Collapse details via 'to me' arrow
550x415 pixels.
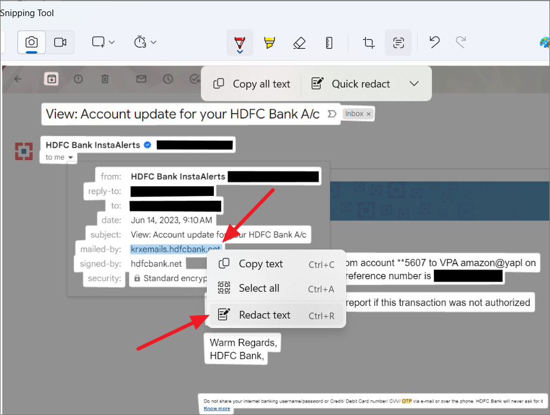[70, 157]
